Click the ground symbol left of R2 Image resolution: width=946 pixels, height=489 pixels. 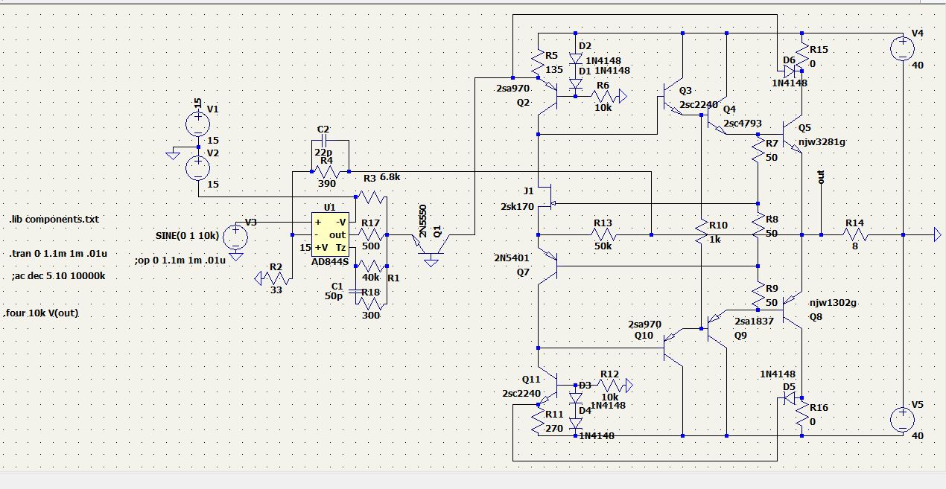[258, 278]
